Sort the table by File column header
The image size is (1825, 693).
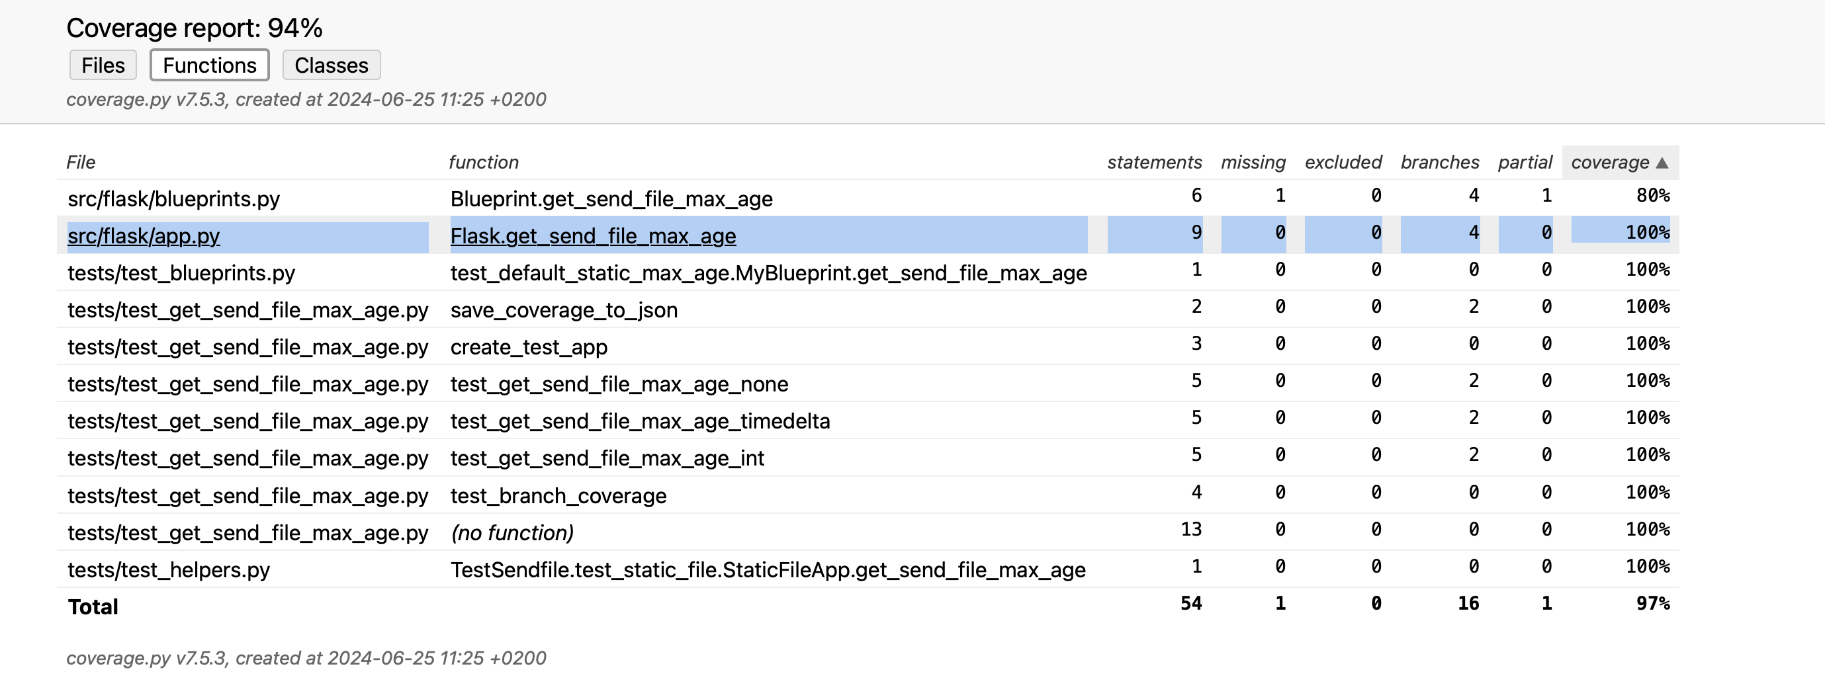81,162
